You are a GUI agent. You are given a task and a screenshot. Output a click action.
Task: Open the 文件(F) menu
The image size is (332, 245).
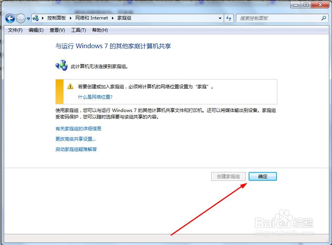(x=15, y=30)
